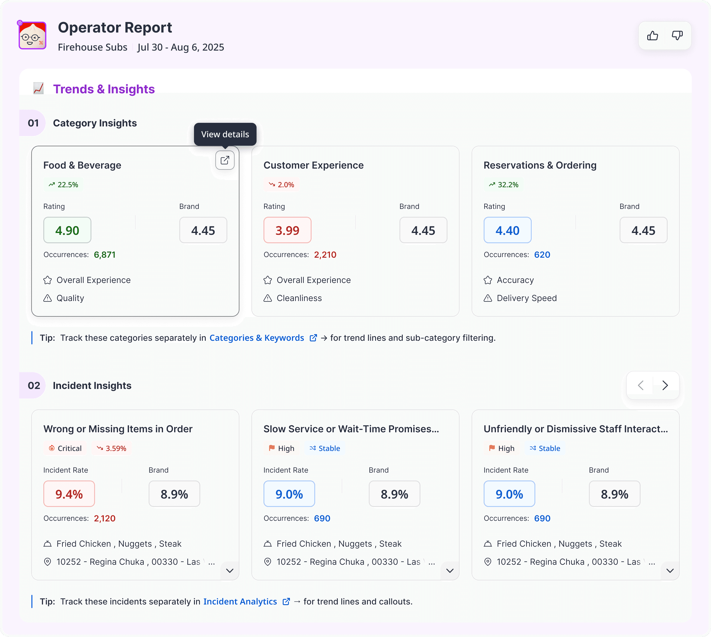Expand Unfriendly Staff Interaction card
Screen dimensions: 711x637
[x=670, y=571]
